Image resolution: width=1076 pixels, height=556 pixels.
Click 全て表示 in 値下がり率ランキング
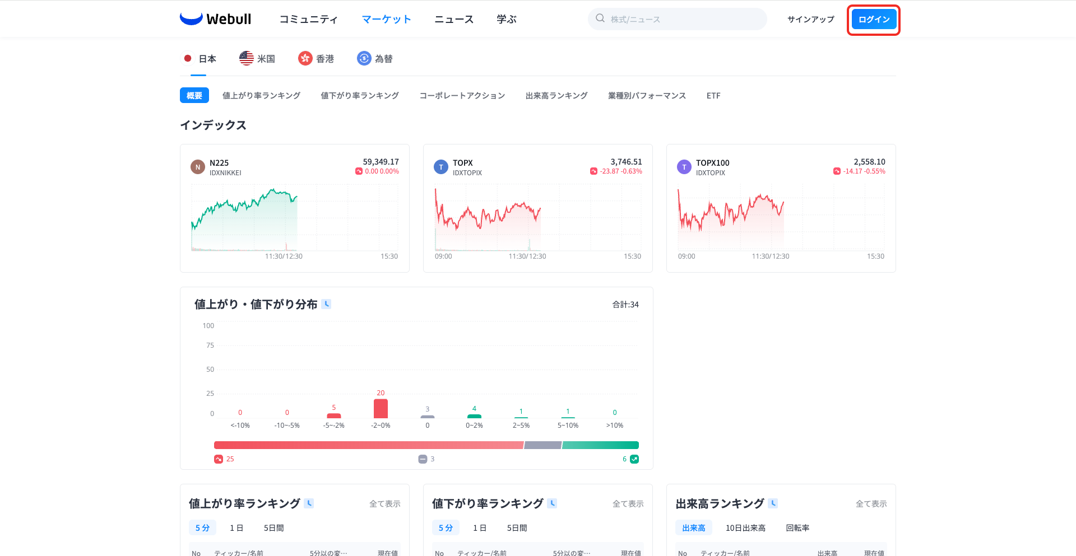[x=628, y=504]
